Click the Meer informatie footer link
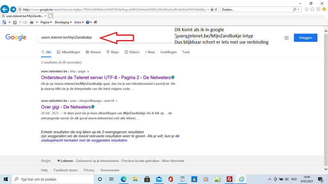Image resolution: width=328 pixels, height=184 pixels. pyautogui.click(x=173, y=161)
